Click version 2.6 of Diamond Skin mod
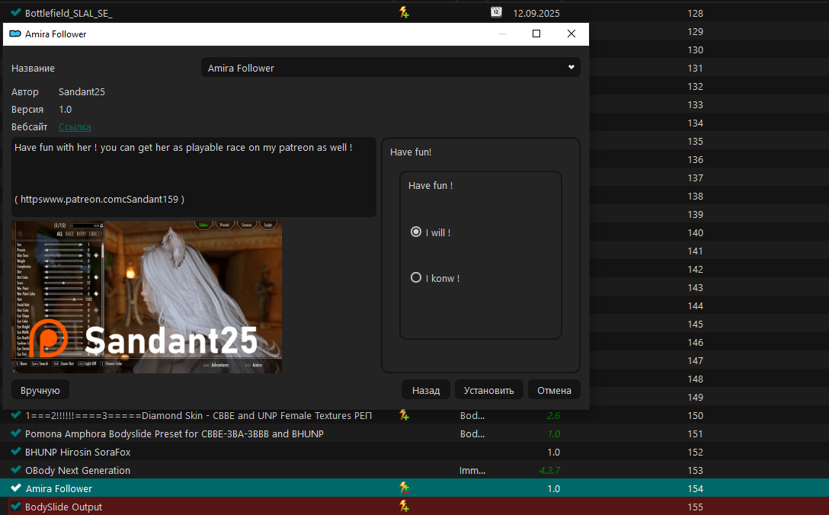 click(x=553, y=416)
